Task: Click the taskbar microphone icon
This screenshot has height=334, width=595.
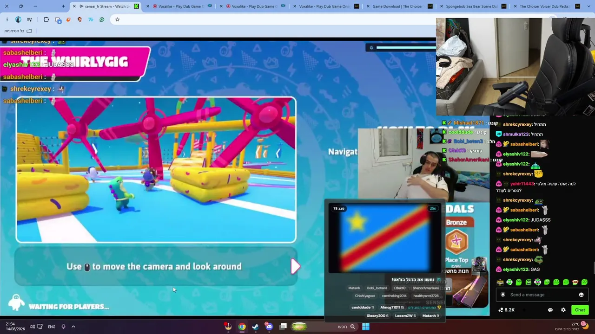Action: pos(63,327)
